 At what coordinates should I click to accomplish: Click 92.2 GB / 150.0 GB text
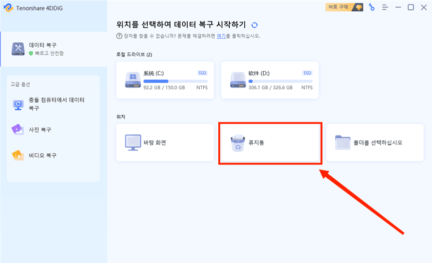[x=164, y=87]
